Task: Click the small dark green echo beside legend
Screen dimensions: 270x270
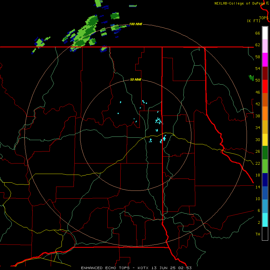Action: 251,78
